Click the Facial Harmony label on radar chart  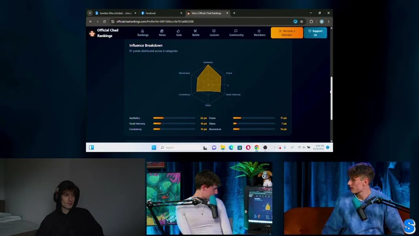(x=233, y=94)
